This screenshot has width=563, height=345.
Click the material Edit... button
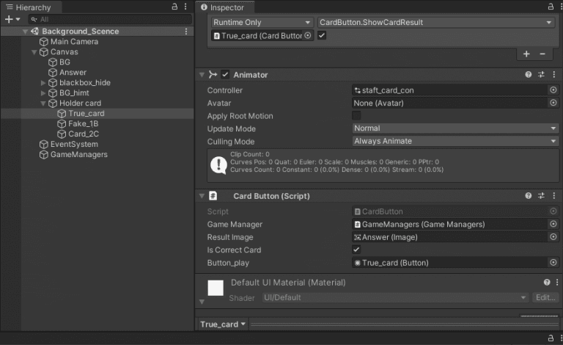(x=545, y=297)
